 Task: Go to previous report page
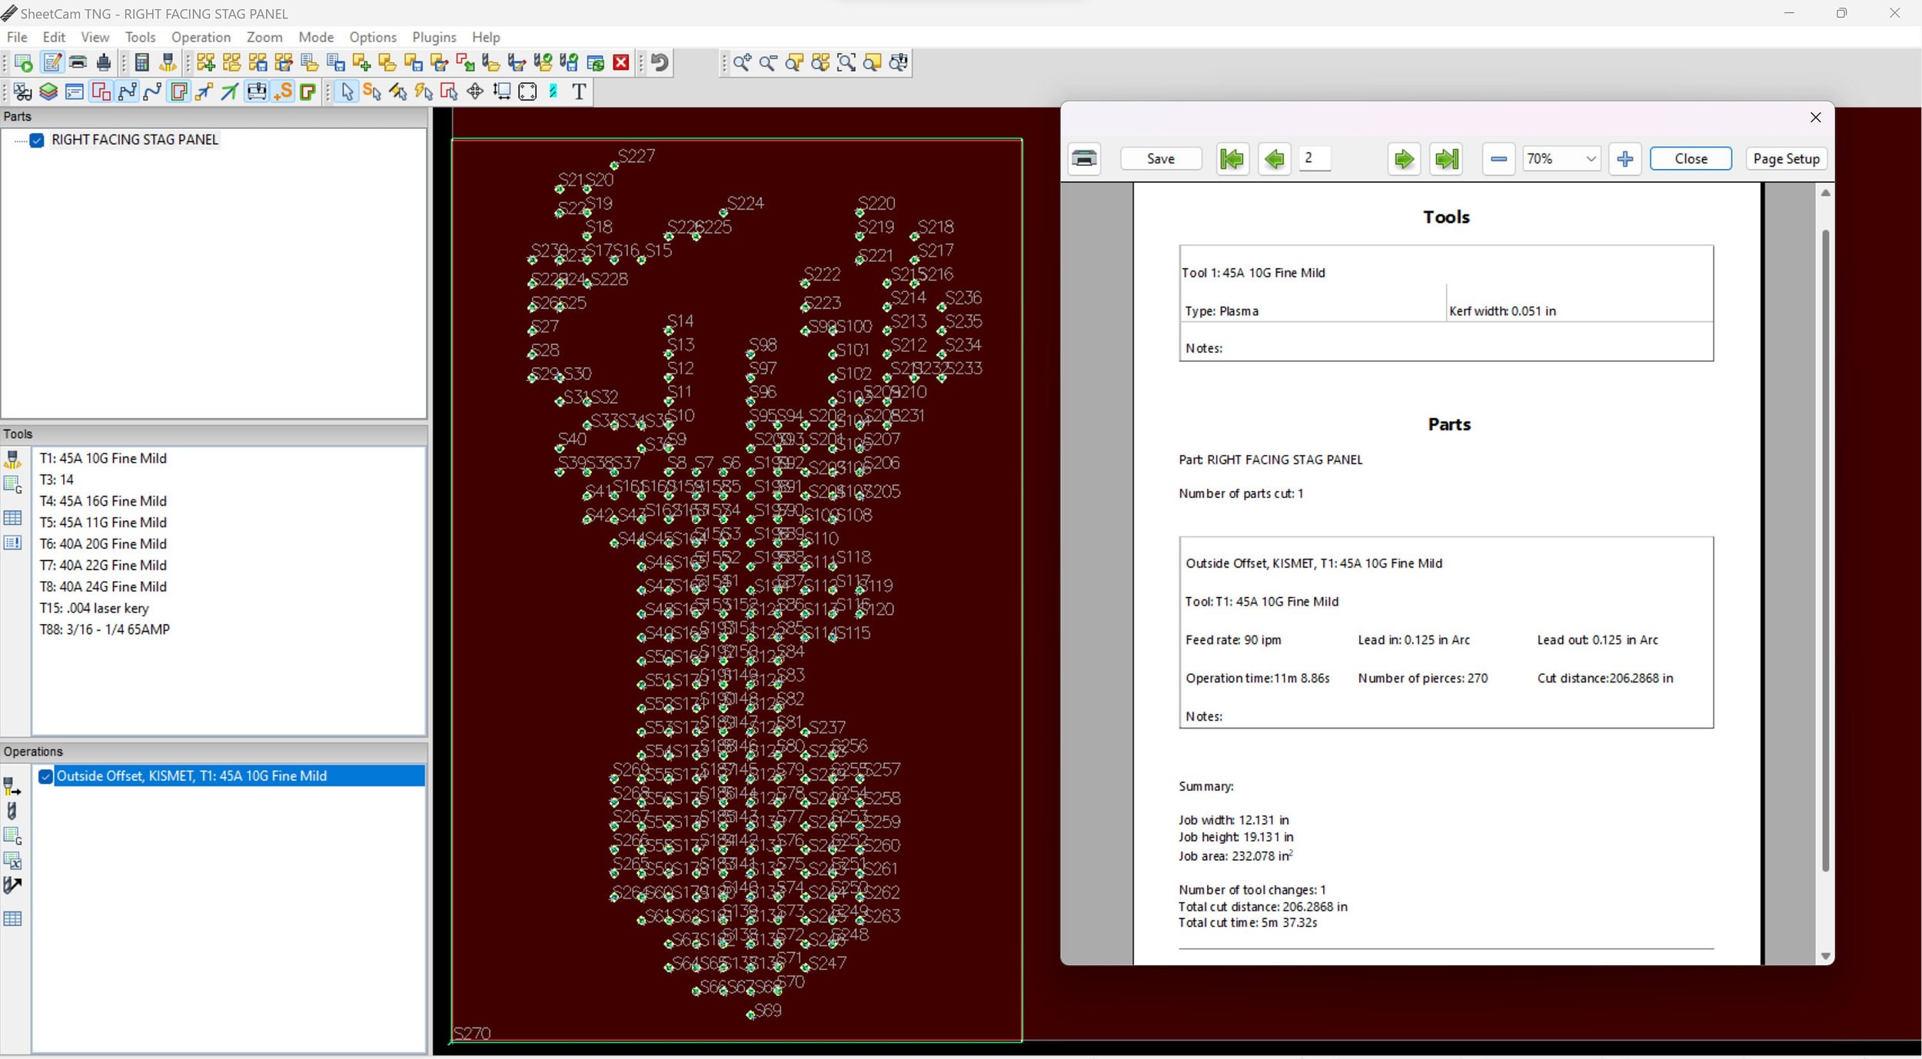point(1275,159)
